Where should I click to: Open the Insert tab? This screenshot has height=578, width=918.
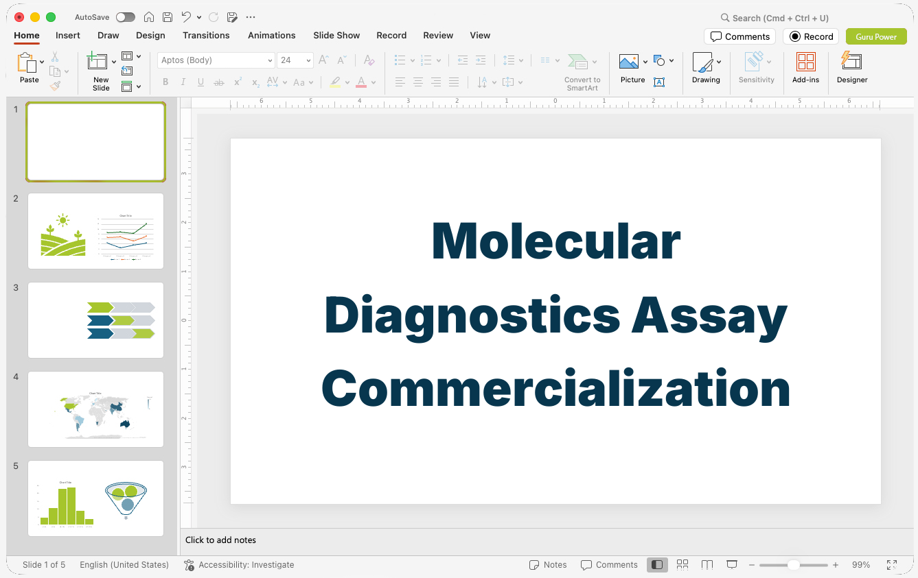coord(68,35)
